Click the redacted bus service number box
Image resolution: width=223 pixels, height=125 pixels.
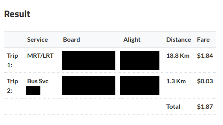pos(33,91)
